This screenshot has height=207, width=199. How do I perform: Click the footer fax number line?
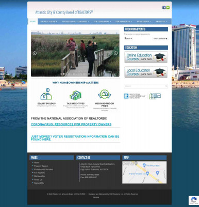(x=89, y=177)
